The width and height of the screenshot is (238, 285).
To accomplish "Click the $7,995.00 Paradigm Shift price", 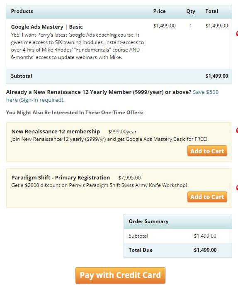I will 129,177.
